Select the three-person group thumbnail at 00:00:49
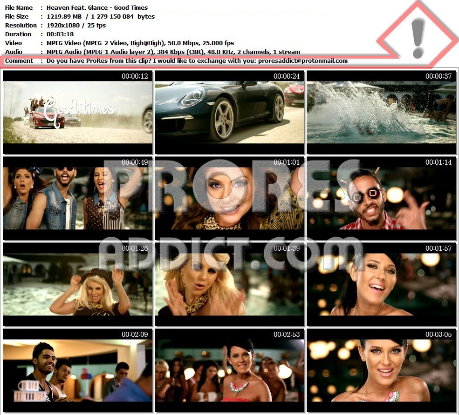Viewport: 459px width, 415px height. click(78, 198)
